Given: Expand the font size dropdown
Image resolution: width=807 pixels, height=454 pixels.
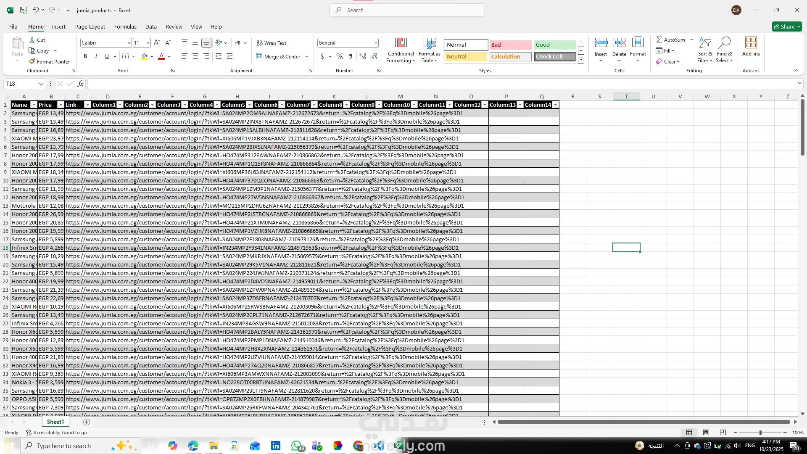Looking at the screenshot, I should 148,43.
